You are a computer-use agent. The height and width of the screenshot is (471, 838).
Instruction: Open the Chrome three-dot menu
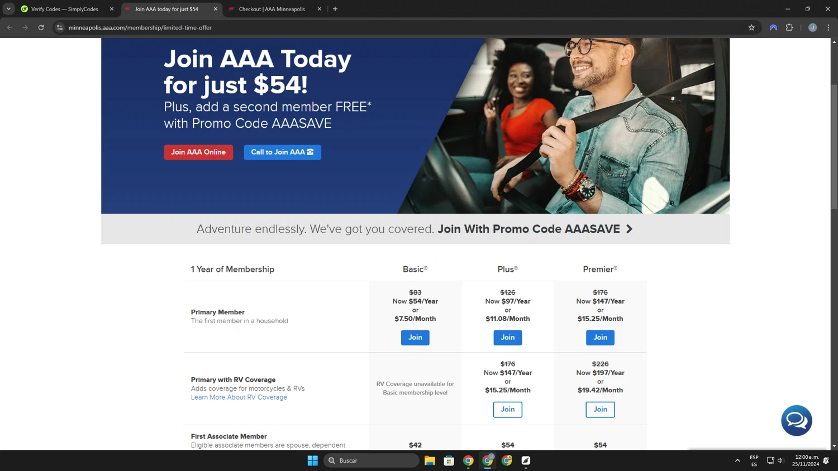[x=829, y=27]
